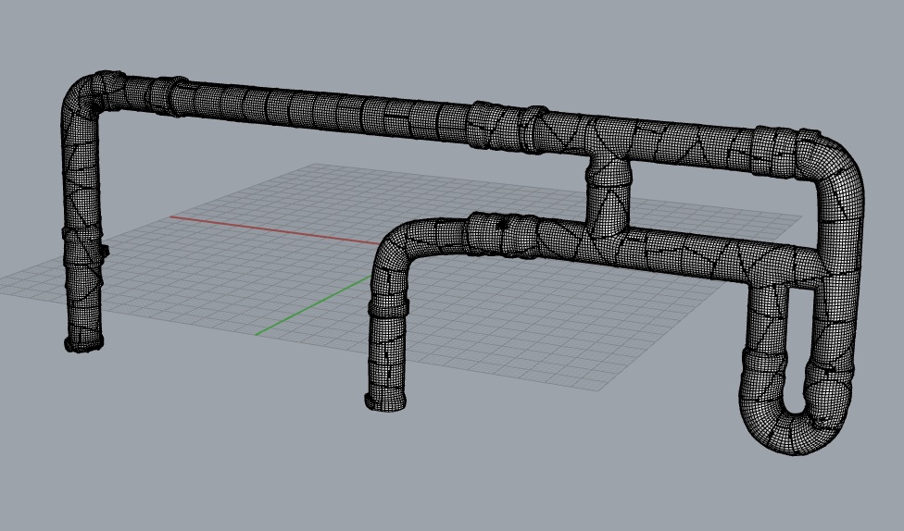Pick the red X-axis line on grid
This screenshot has height=531, width=904.
274,230
